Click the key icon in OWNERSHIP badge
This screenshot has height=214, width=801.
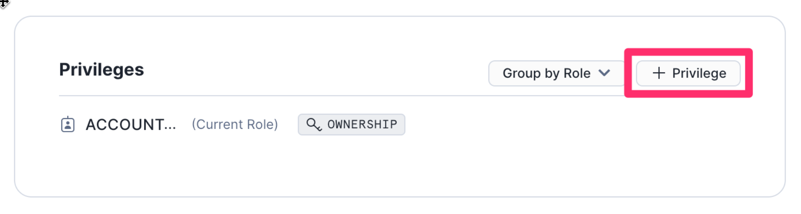point(313,125)
